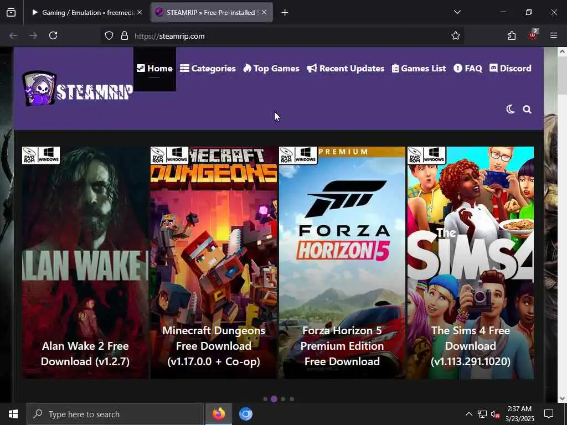Click The Sims 4 Free Download title
This screenshot has height=425, width=567.
tap(471, 346)
